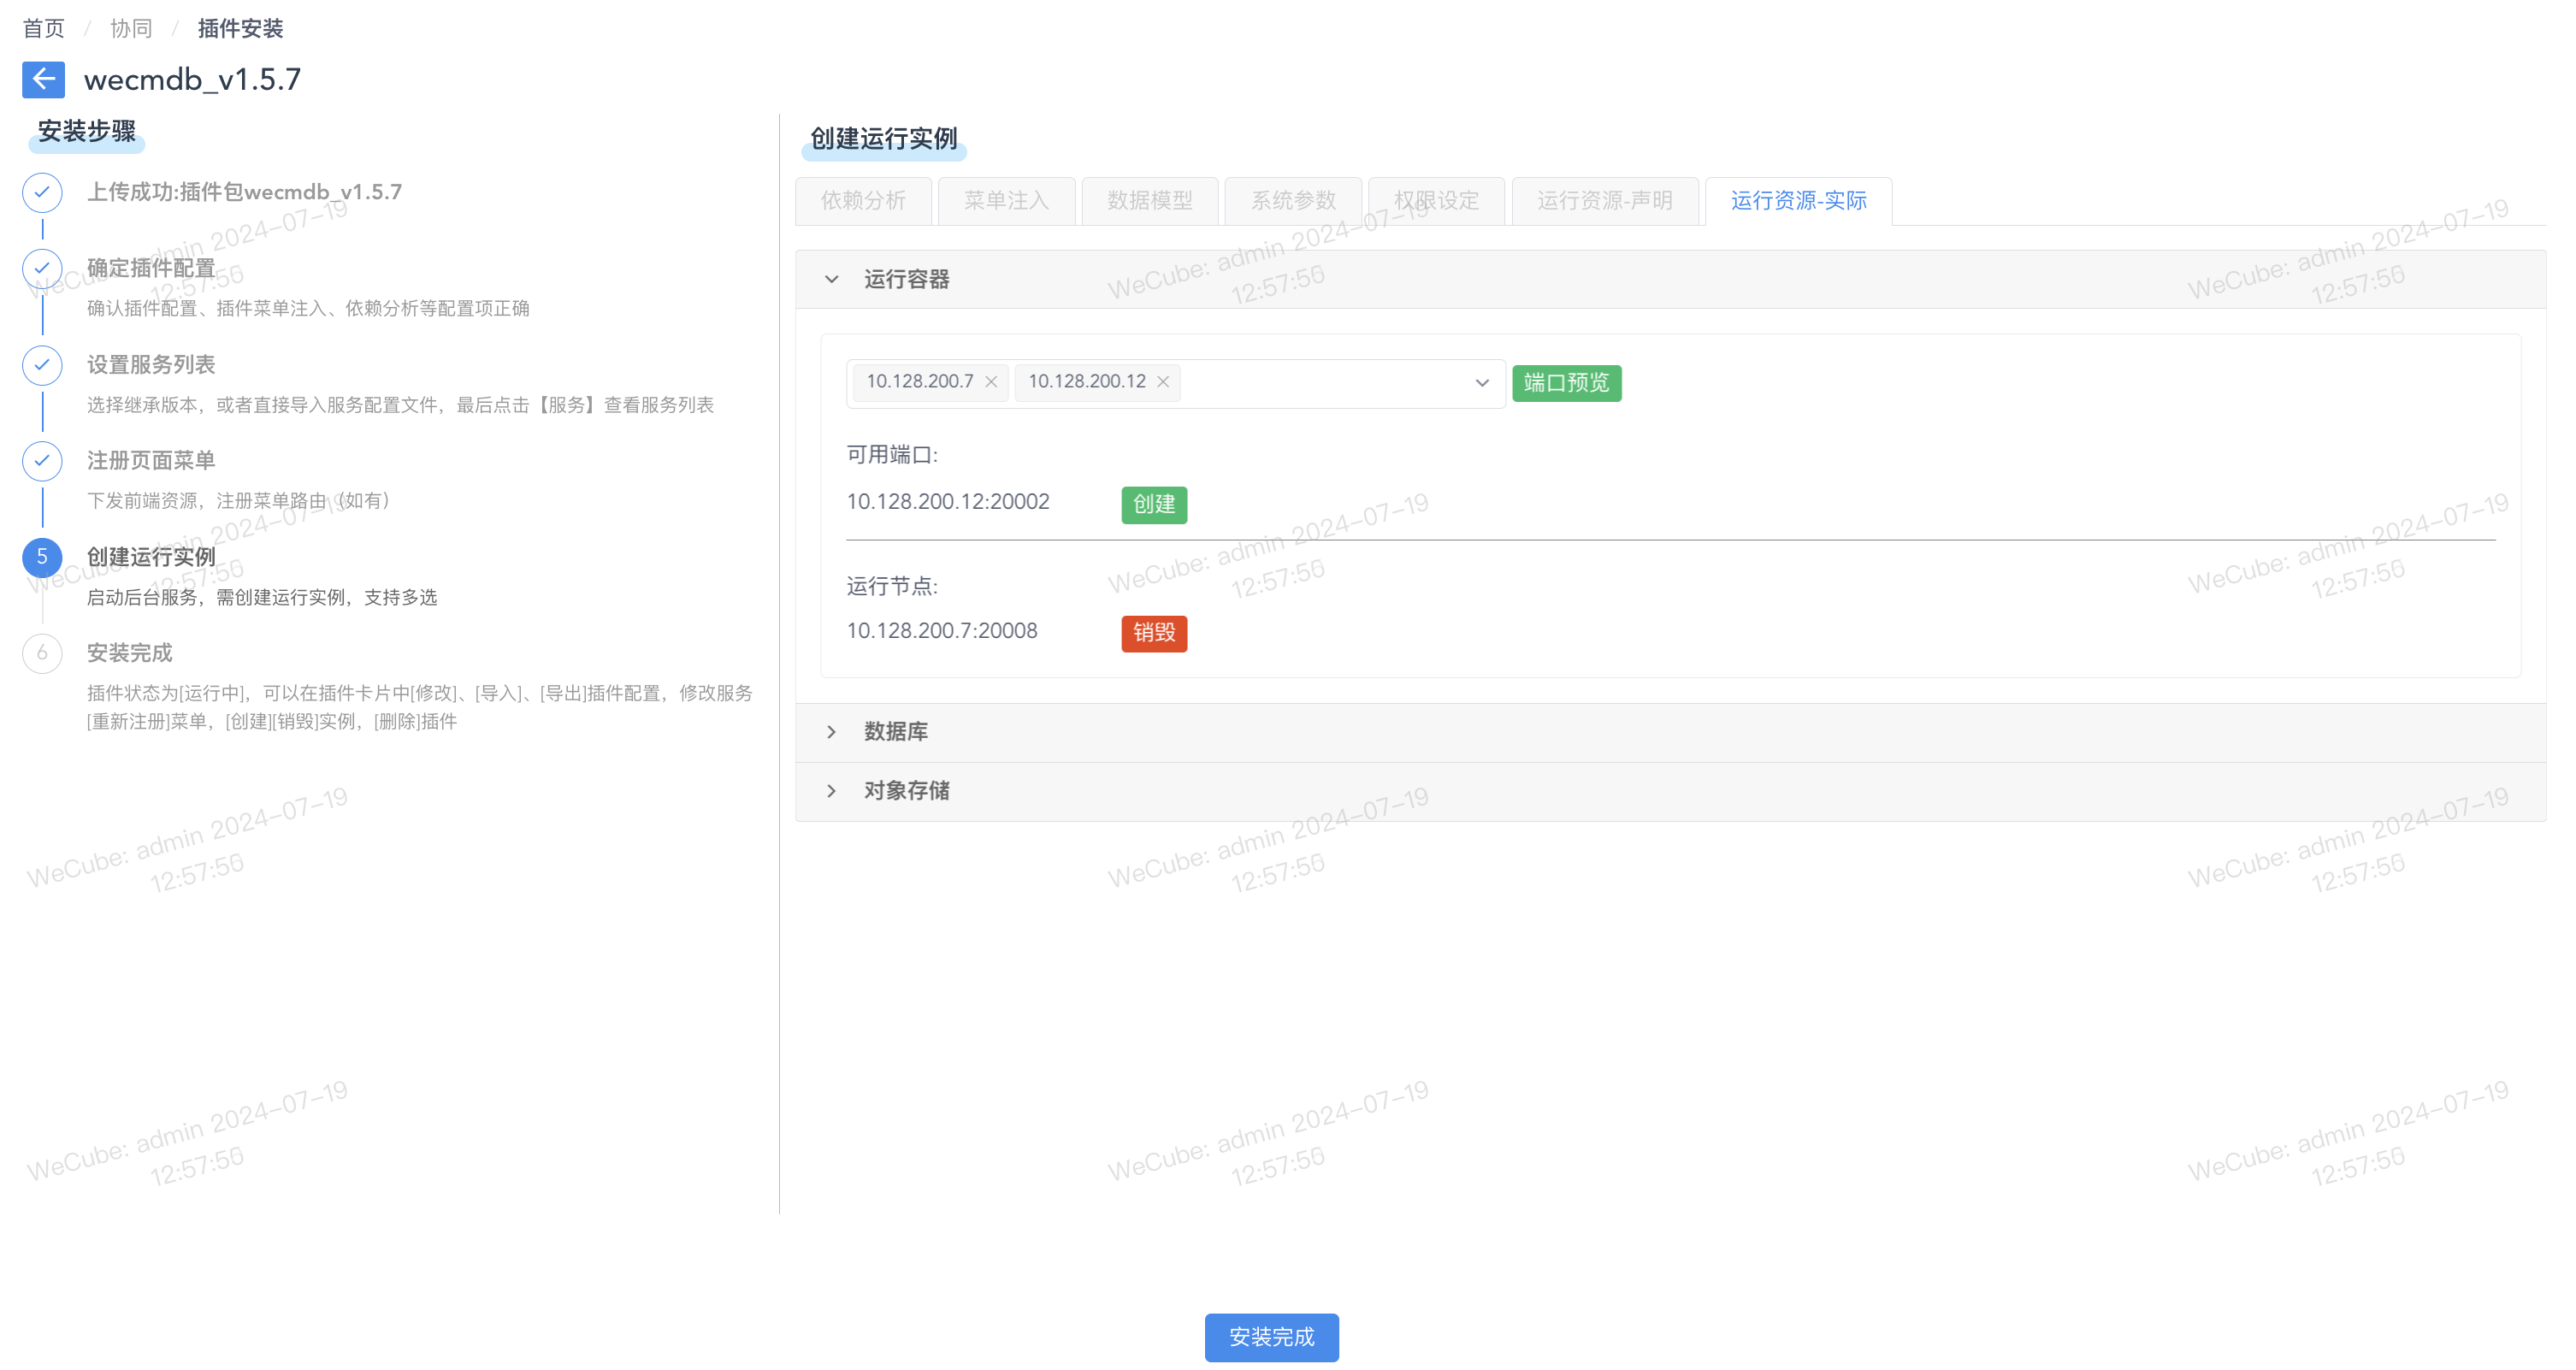
Task: Click the 上传成功:插件包wecmdb_v1.5.7 step text
Action: click(x=245, y=192)
